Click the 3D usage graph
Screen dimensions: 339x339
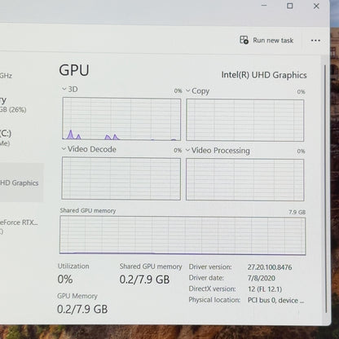(121, 119)
